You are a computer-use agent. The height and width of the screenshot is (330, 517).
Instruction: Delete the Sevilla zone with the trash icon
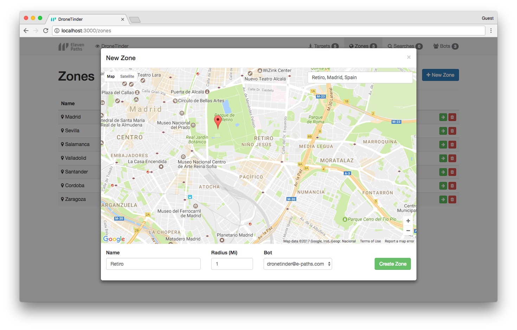click(x=452, y=131)
